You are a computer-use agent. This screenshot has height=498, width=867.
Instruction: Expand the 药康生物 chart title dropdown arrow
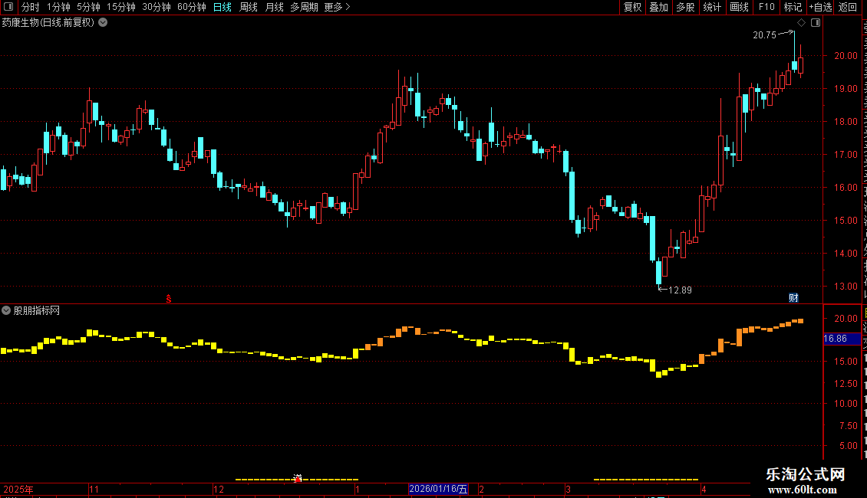coord(103,23)
